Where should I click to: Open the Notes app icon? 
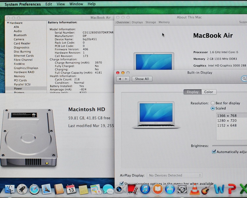pos(83,189)
